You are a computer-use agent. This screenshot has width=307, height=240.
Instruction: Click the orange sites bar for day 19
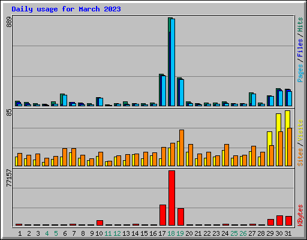pyautogui.click(x=182, y=148)
